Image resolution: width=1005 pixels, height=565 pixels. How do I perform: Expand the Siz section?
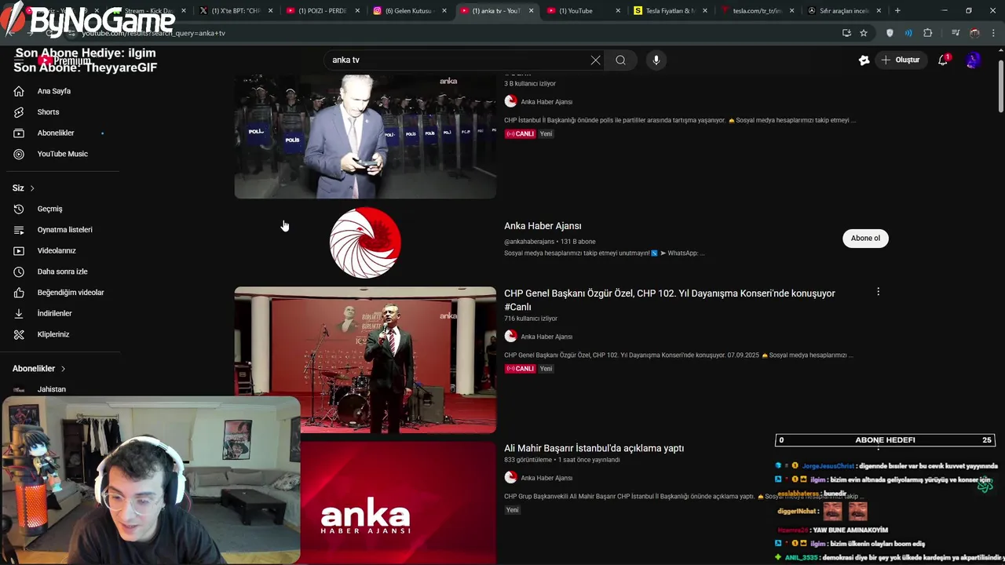(24, 188)
